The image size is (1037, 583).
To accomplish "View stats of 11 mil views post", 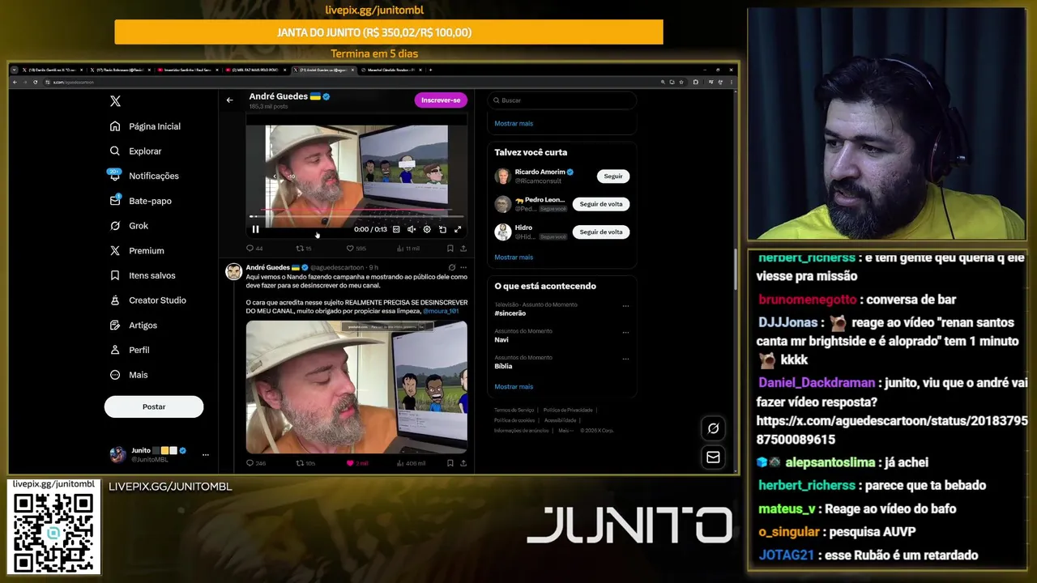I will (408, 249).
